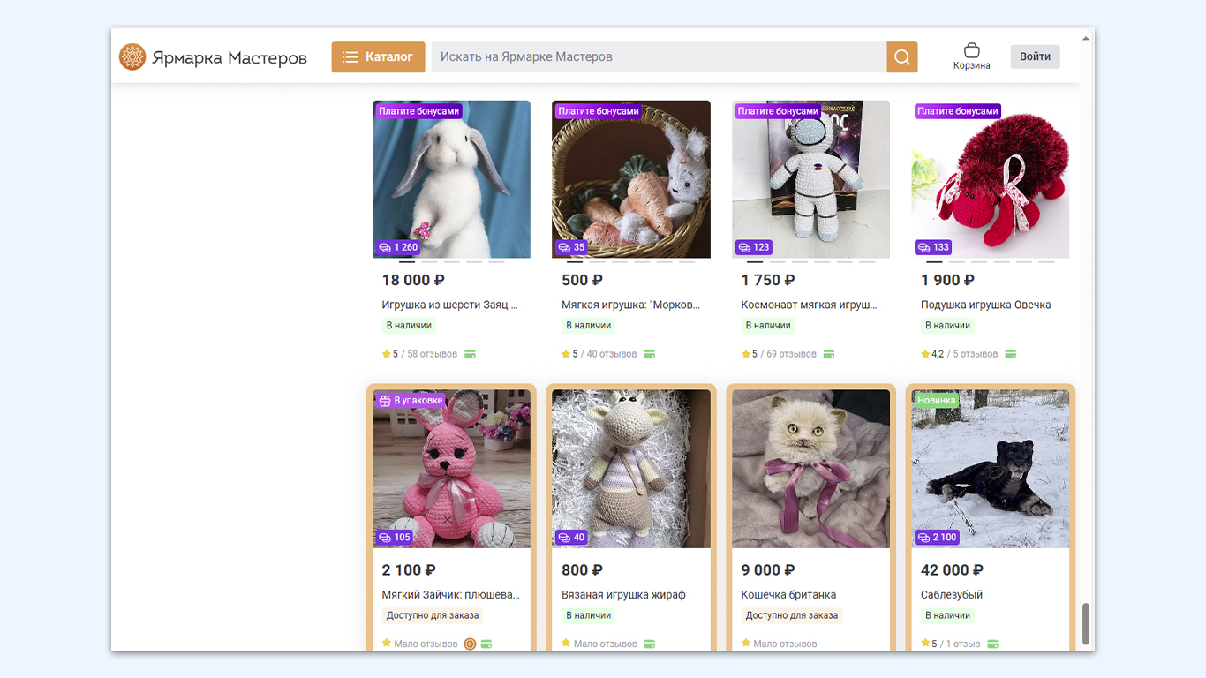Select first image dot of hare toy carousel
This screenshot has width=1206, height=678.
click(x=407, y=261)
